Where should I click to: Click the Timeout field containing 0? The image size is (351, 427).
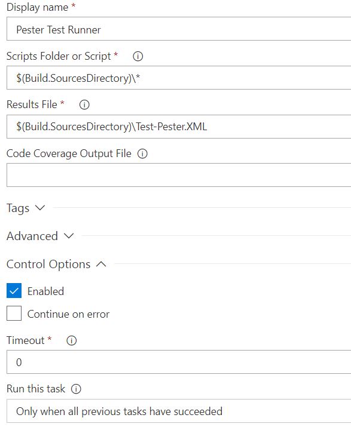179,362
